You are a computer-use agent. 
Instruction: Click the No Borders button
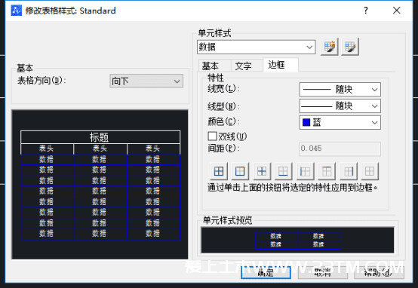tap(370, 171)
